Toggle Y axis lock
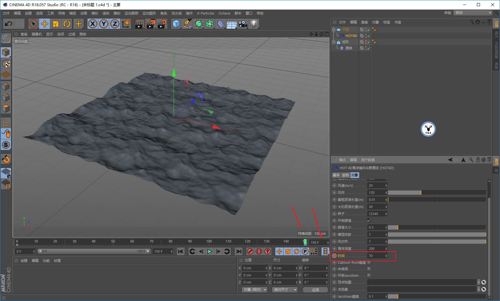The image size is (500, 301). click(104, 24)
